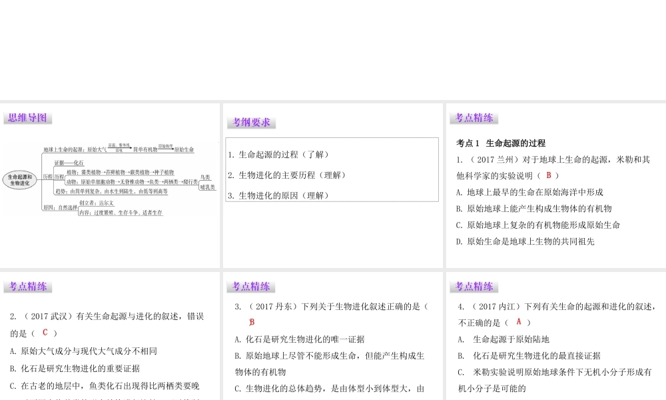Screen dimensions: 666x400
Task: Click mind map line 趋势：由简单到复杂
Action: coord(111,192)
